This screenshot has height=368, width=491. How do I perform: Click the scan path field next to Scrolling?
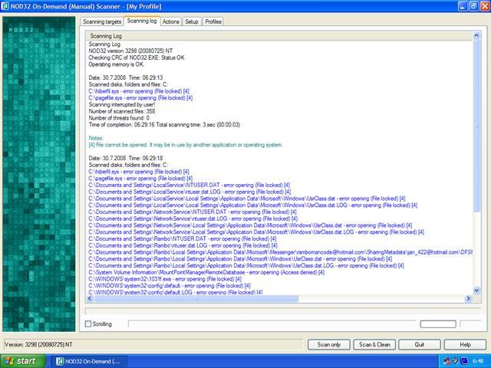272,324
